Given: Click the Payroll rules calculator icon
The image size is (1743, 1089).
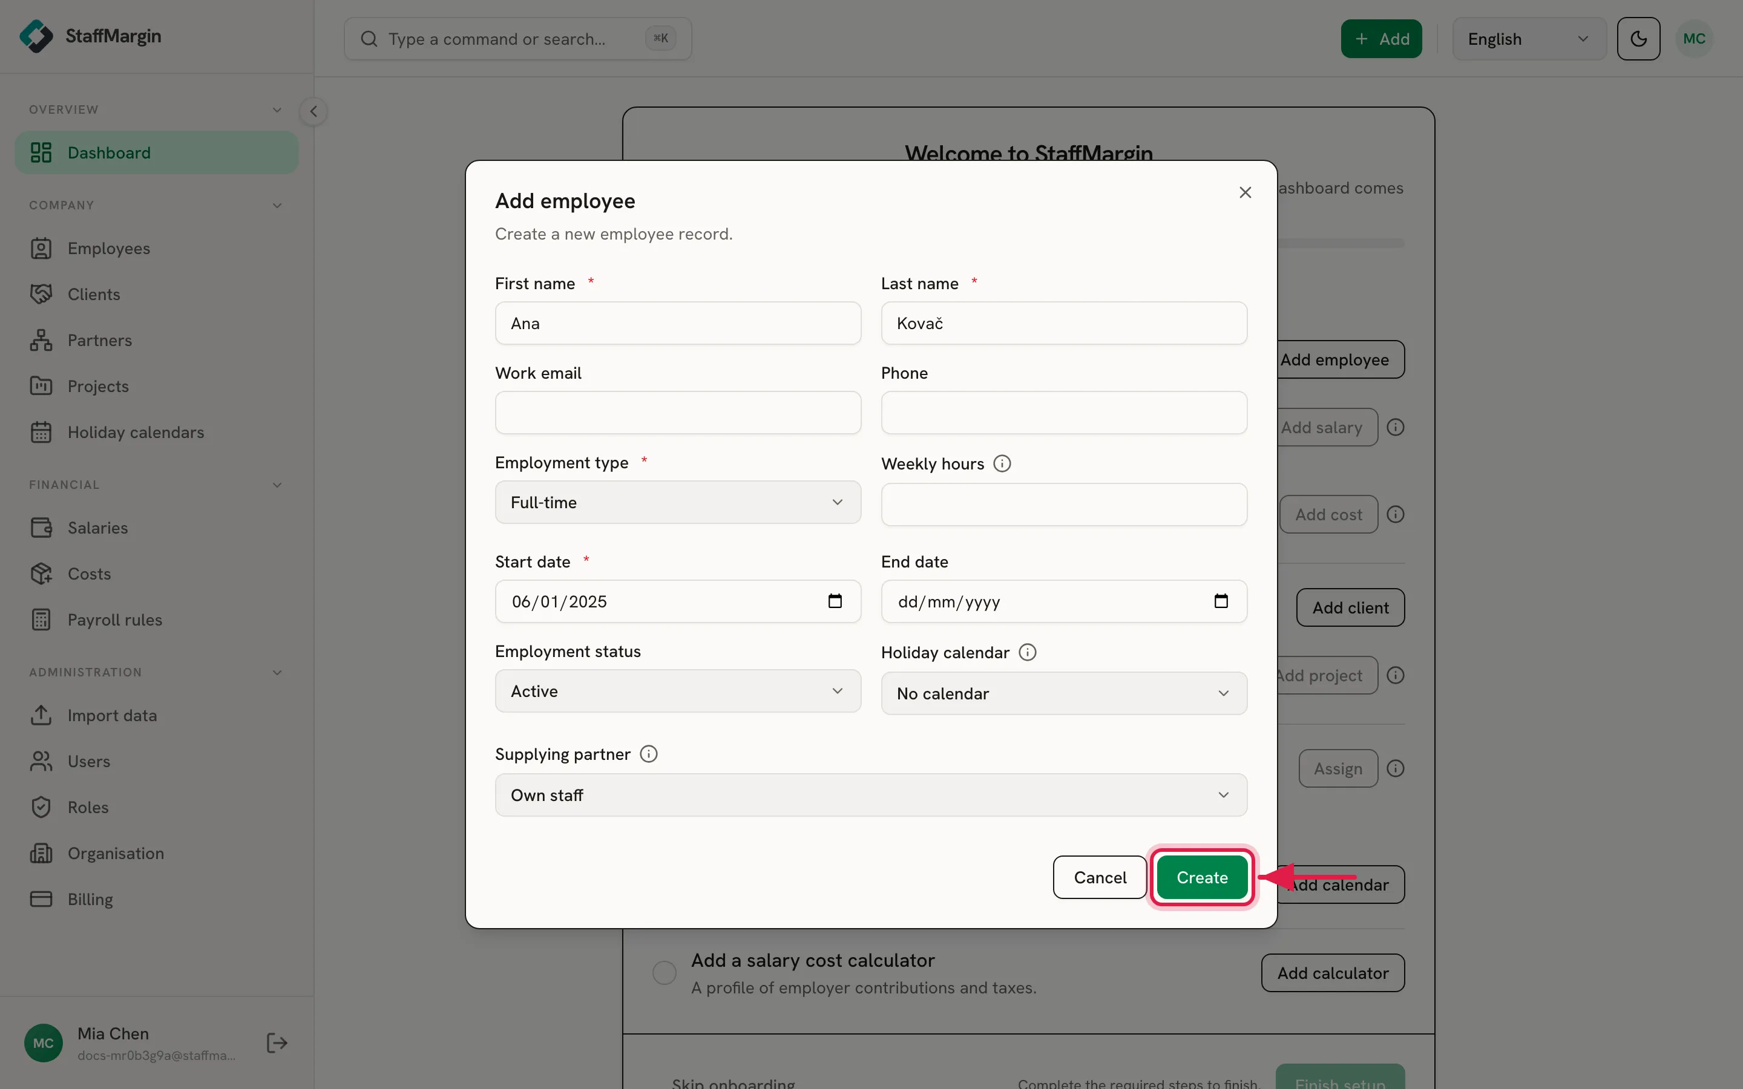Looking at the screenshot, I should pyautogui.click(x=41, y=620).
